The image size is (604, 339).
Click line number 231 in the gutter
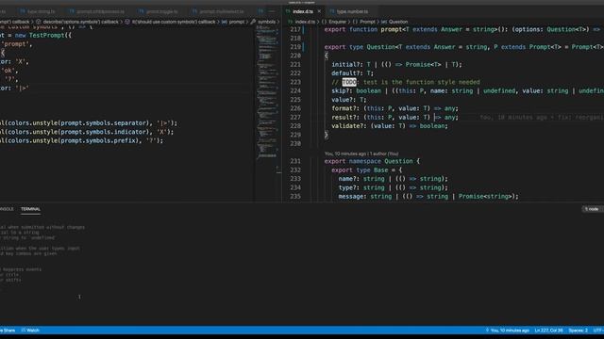click(x=295, y=161)
